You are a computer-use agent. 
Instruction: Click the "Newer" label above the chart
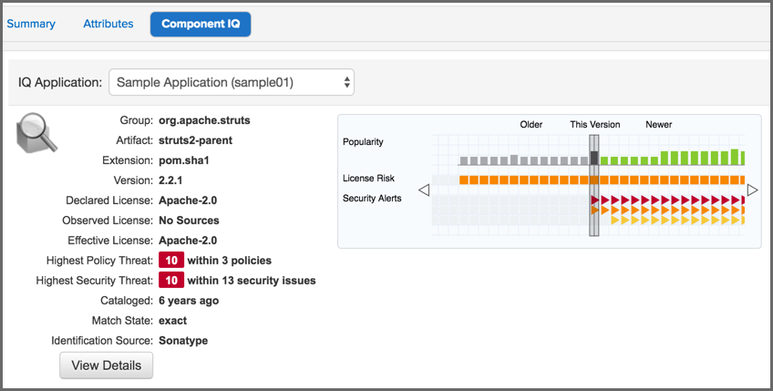[658, 125]
